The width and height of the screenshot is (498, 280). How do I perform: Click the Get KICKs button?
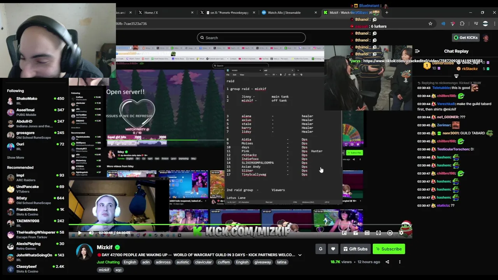tap(465, 38)
